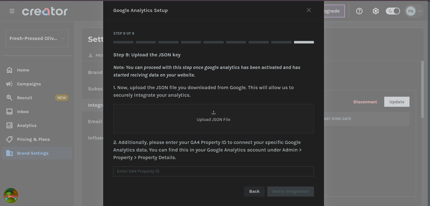The width and height of the screenshot is (430, 206).
Task: Click the Analytics chart icon
Action: 9,125
